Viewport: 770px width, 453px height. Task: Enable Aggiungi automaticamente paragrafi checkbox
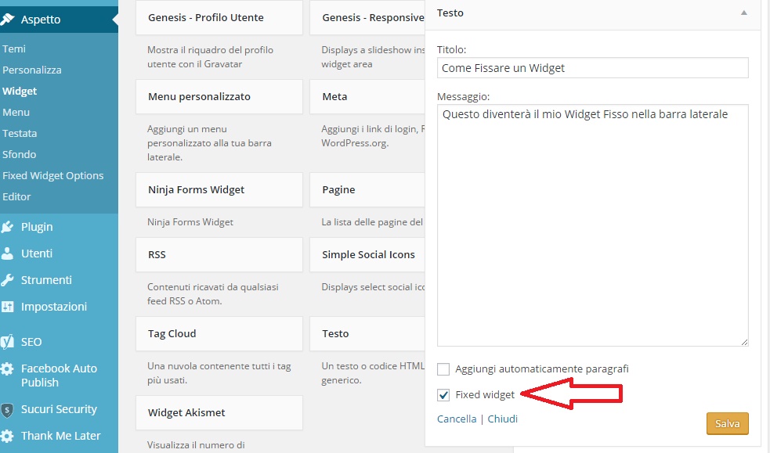coord(443,369)
